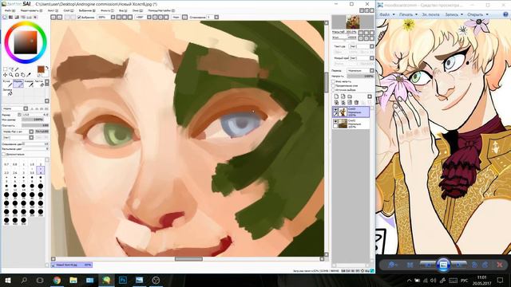This screenshot has height=287, width=511.
Task: Click the canvas horizontal scrollbar thumb
Action: [188, 259]
